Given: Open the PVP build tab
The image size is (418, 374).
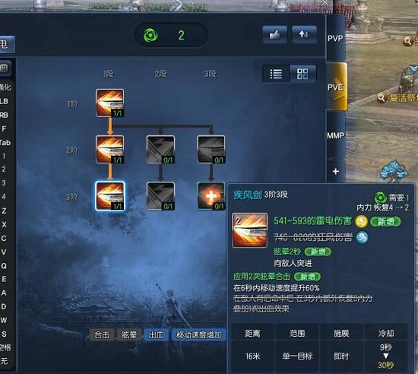Looking at the screenshot, I should tap(336, 38).
